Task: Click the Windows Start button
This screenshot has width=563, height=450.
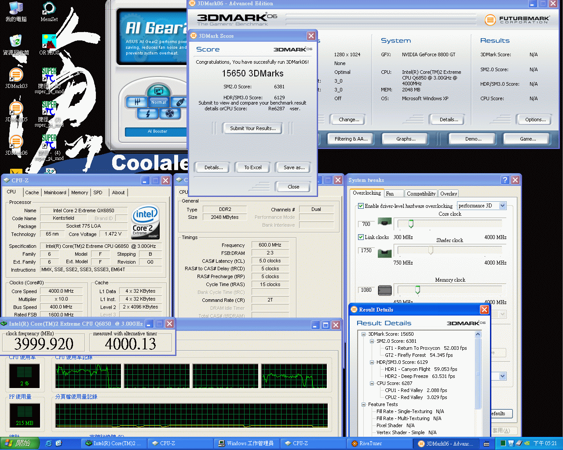Action: click(x=20, y=443)
